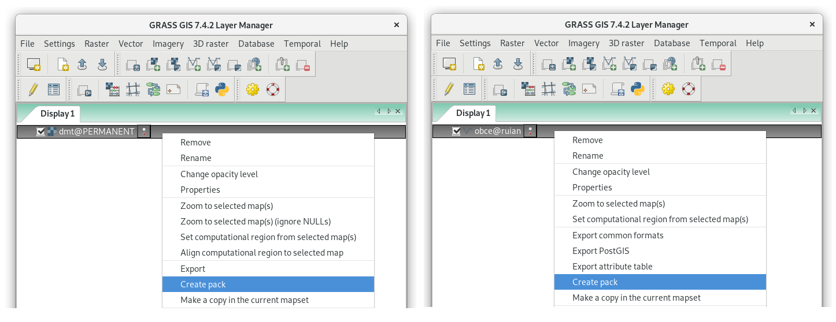Close Display 1 tab in left window

point(398,111)
